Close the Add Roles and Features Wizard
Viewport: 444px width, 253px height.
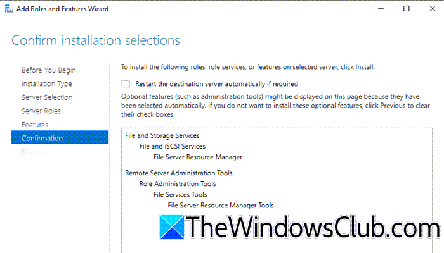pyautogui.click(x=433, y=9)
